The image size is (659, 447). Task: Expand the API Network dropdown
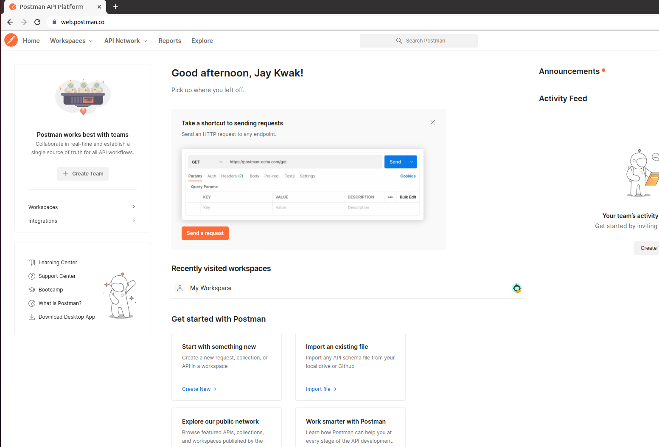coord(145,41)
